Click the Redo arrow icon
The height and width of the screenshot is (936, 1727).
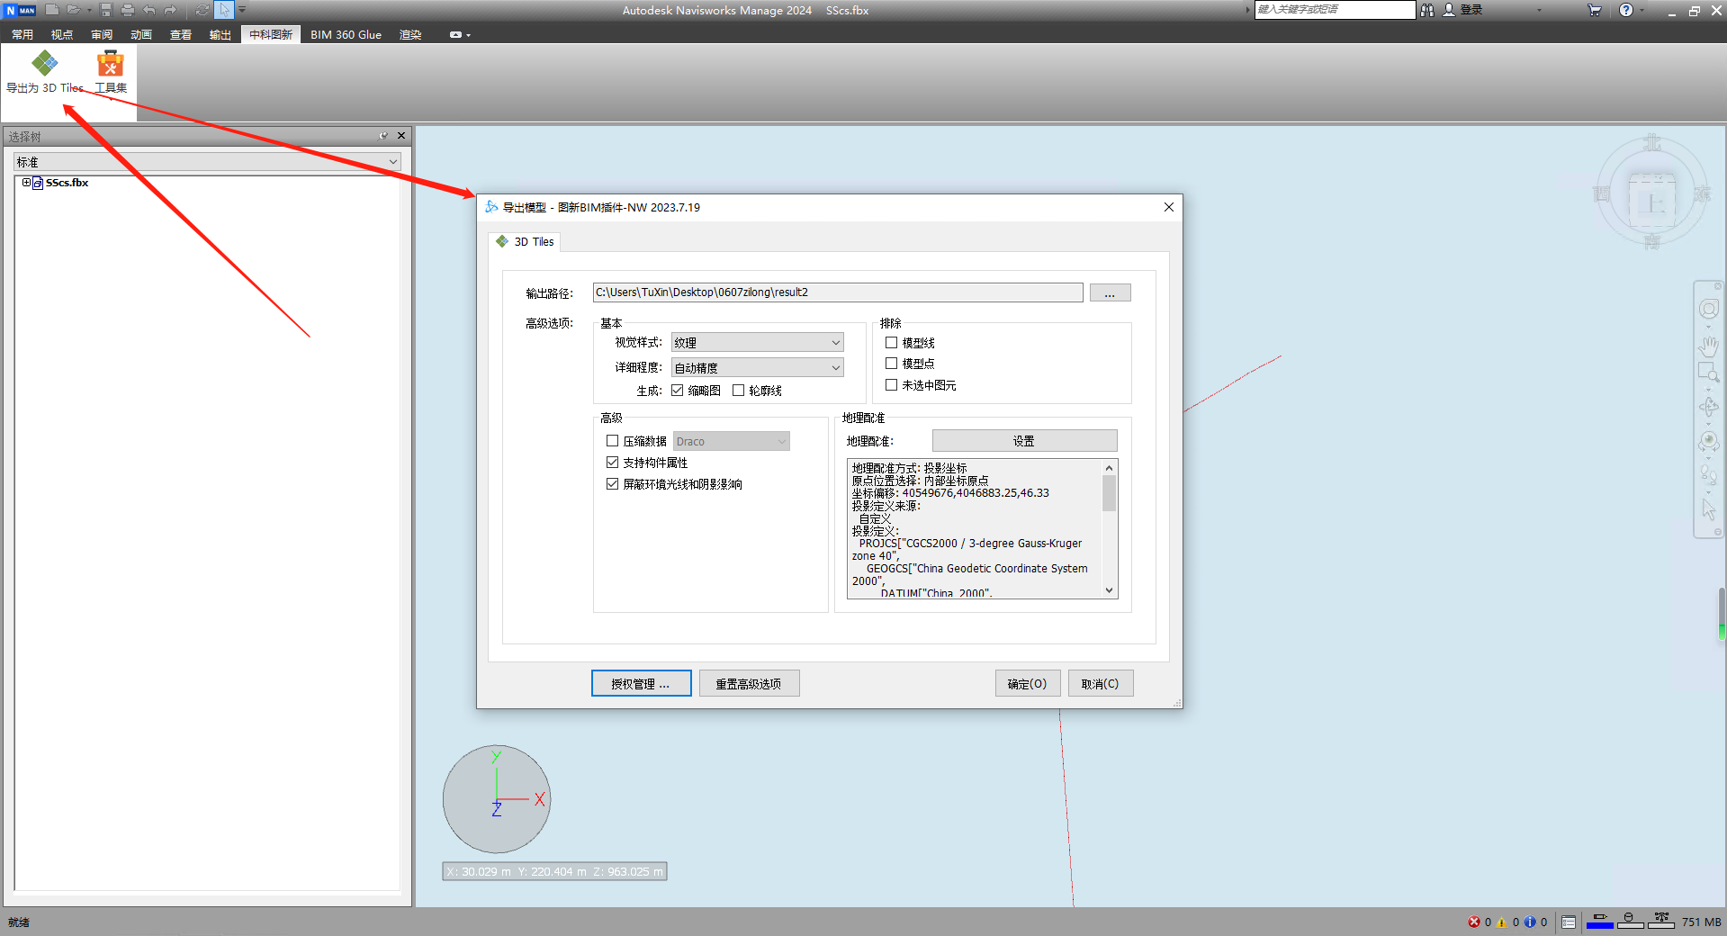170,10
